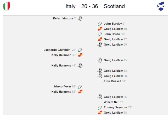
Task: Click try icon beside Tommy Seymour 77'
Action: click(100, 108)
